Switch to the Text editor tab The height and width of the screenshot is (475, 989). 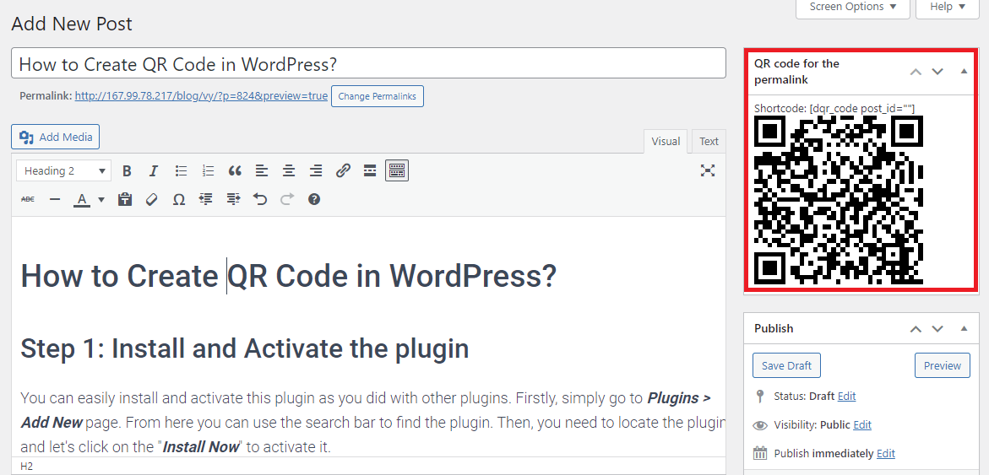(709, 142)
